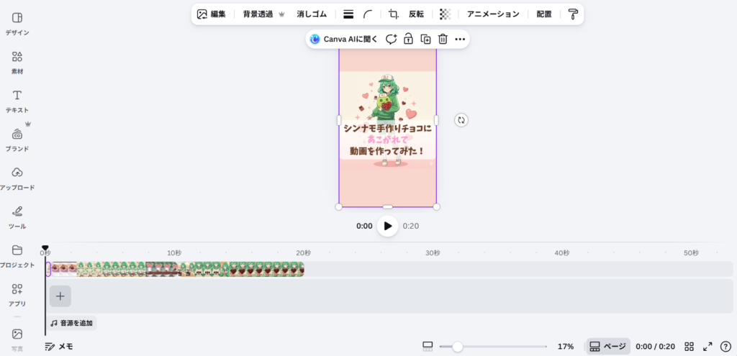Image resolution: width=737 pixels, height=356 pixels.
Task: Click the zoom slider handle
Action: pyautogui.click(x=457, y=347)
